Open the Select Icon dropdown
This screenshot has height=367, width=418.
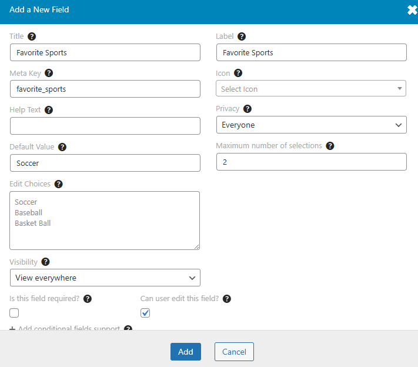(x=311, y=89)
